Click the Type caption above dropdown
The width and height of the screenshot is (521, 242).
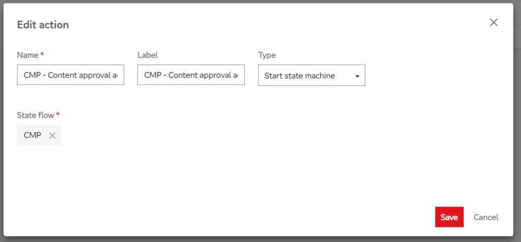pos(267,55)
